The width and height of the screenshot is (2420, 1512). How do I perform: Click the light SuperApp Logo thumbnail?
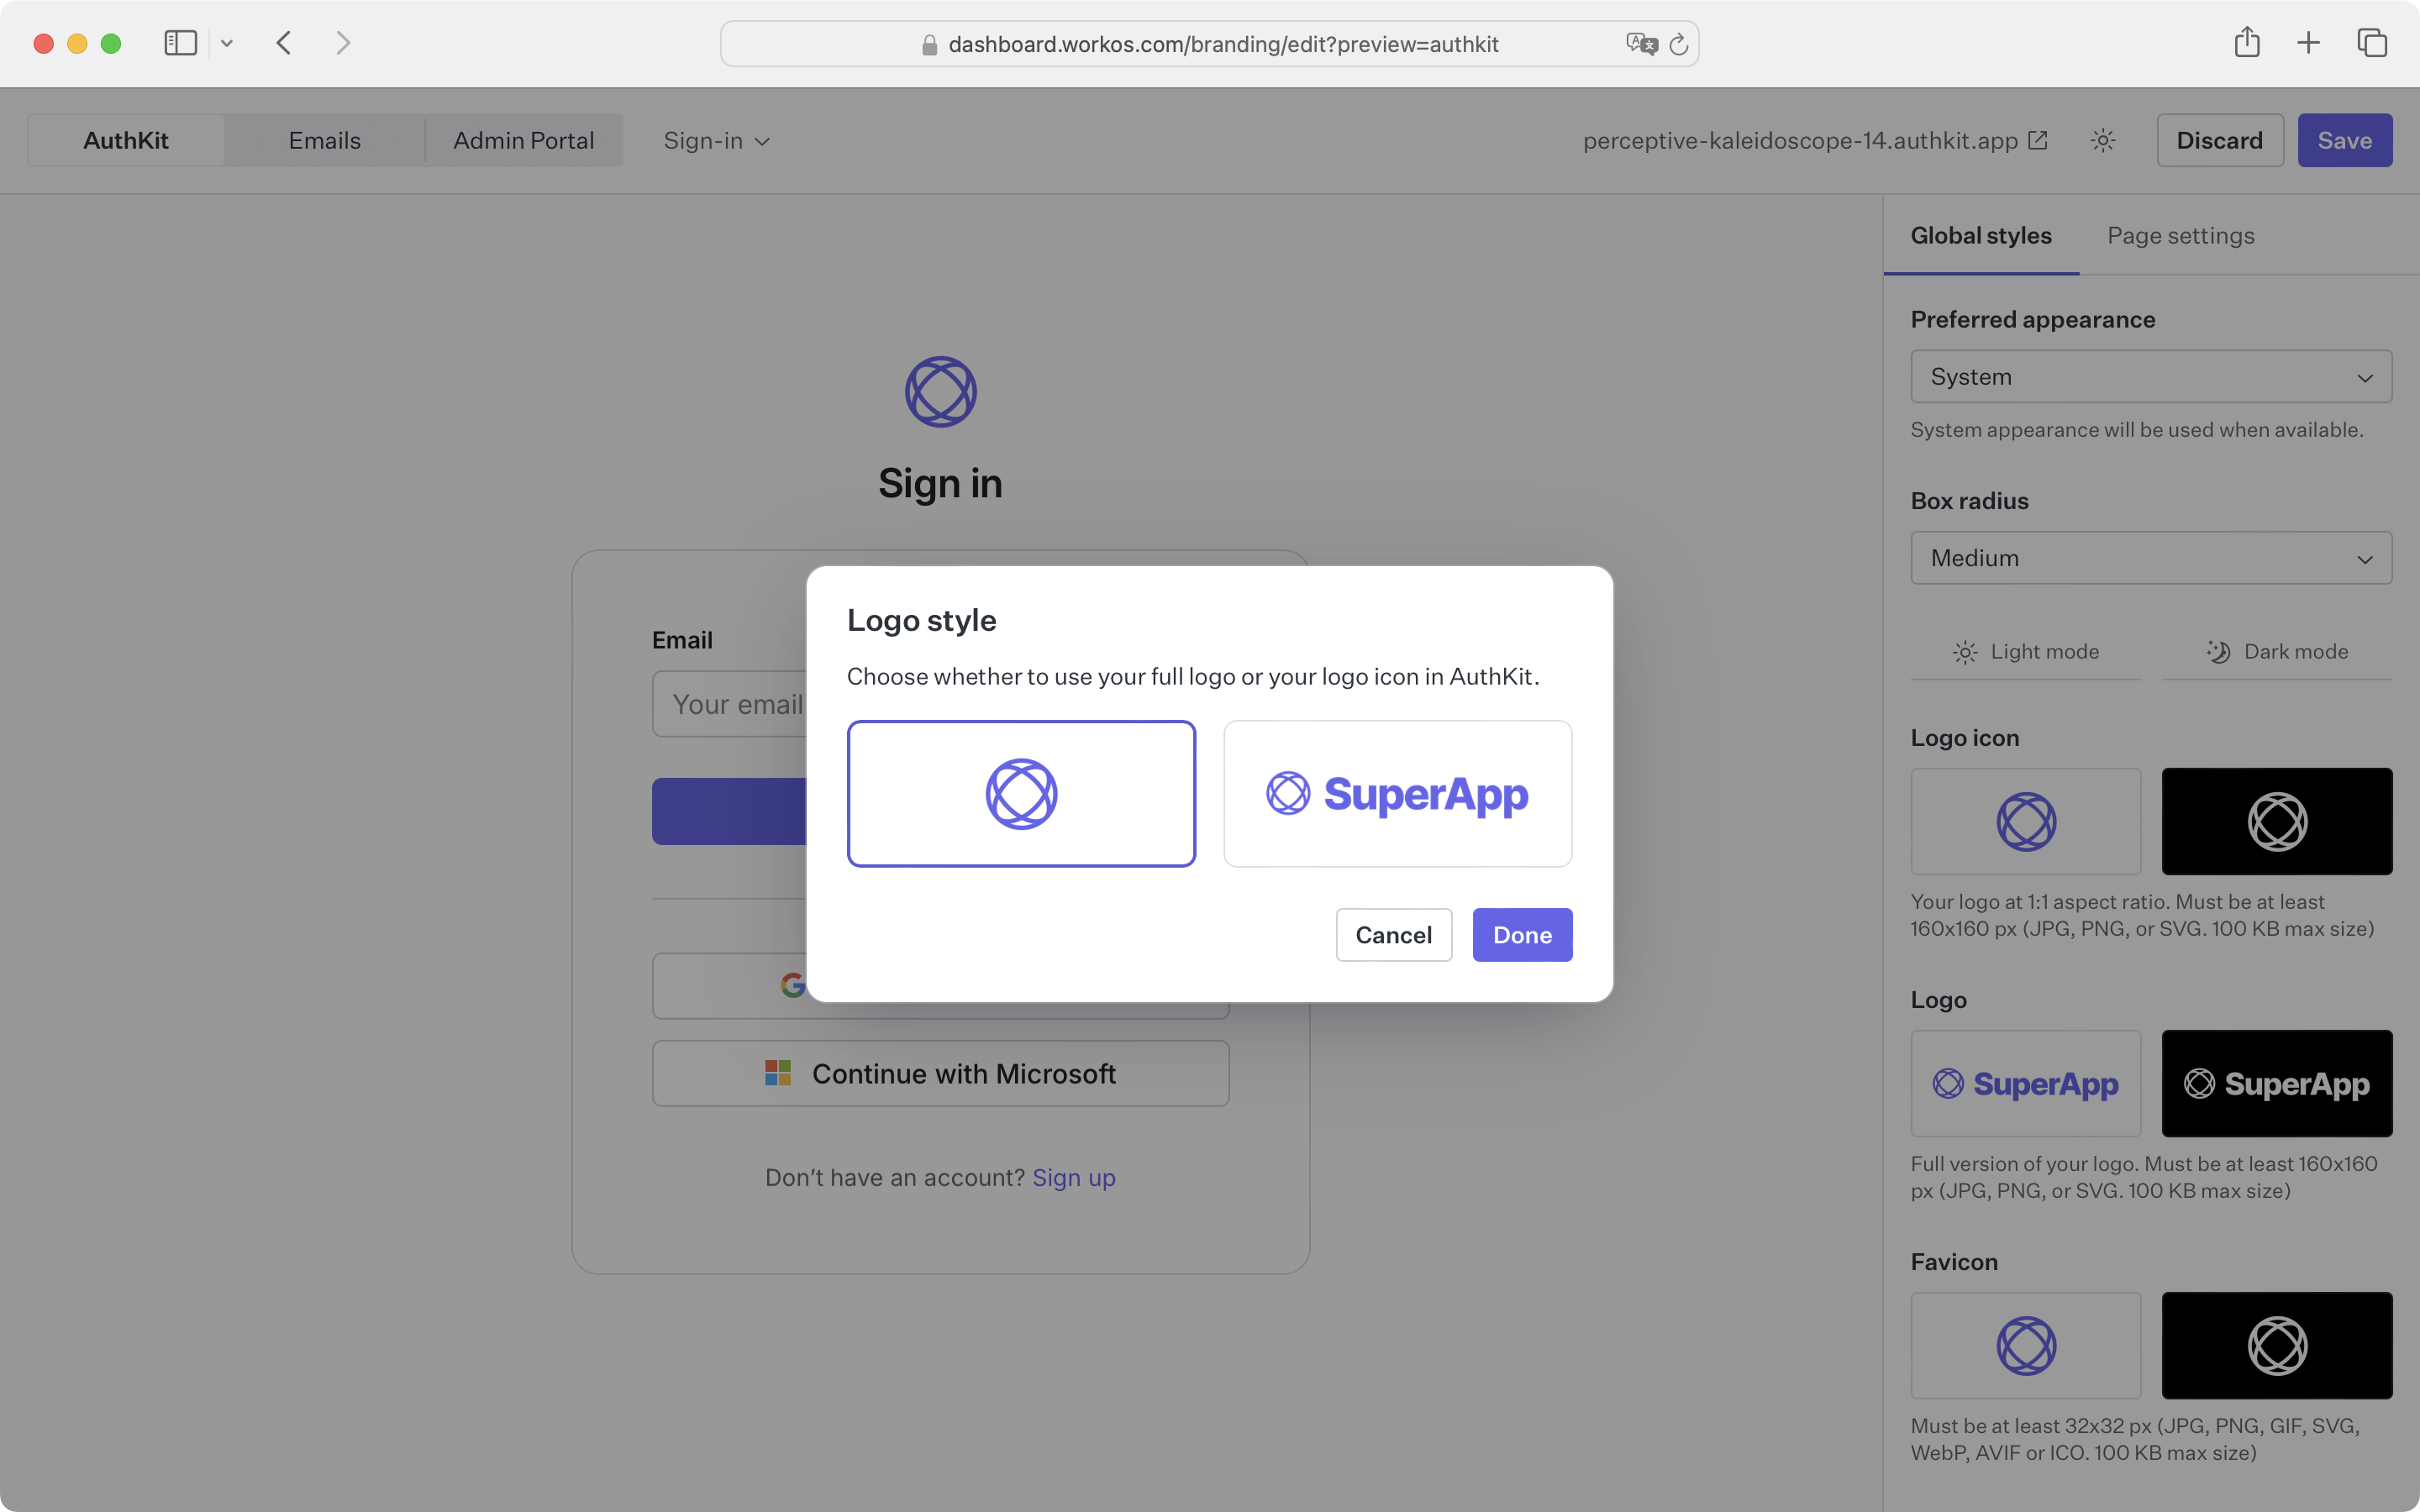2026,1083
